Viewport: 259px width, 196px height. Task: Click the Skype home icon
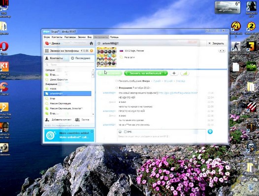tap(91, 43)
